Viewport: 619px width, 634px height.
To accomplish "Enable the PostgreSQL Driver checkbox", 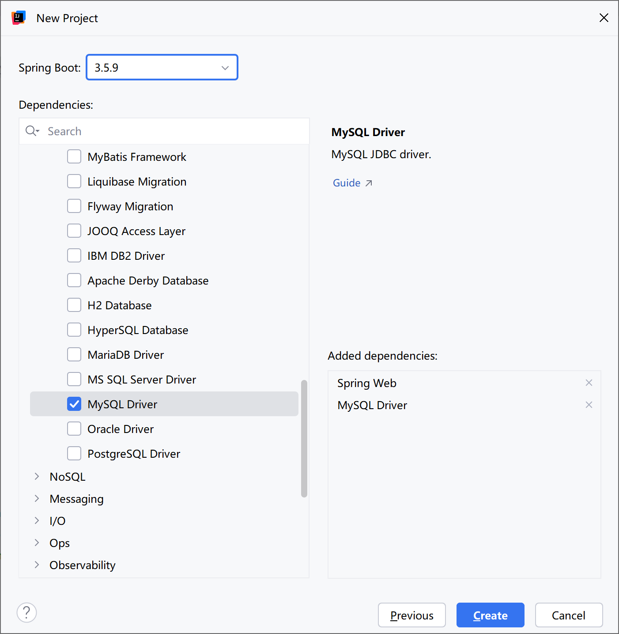I will coord(74,453).
